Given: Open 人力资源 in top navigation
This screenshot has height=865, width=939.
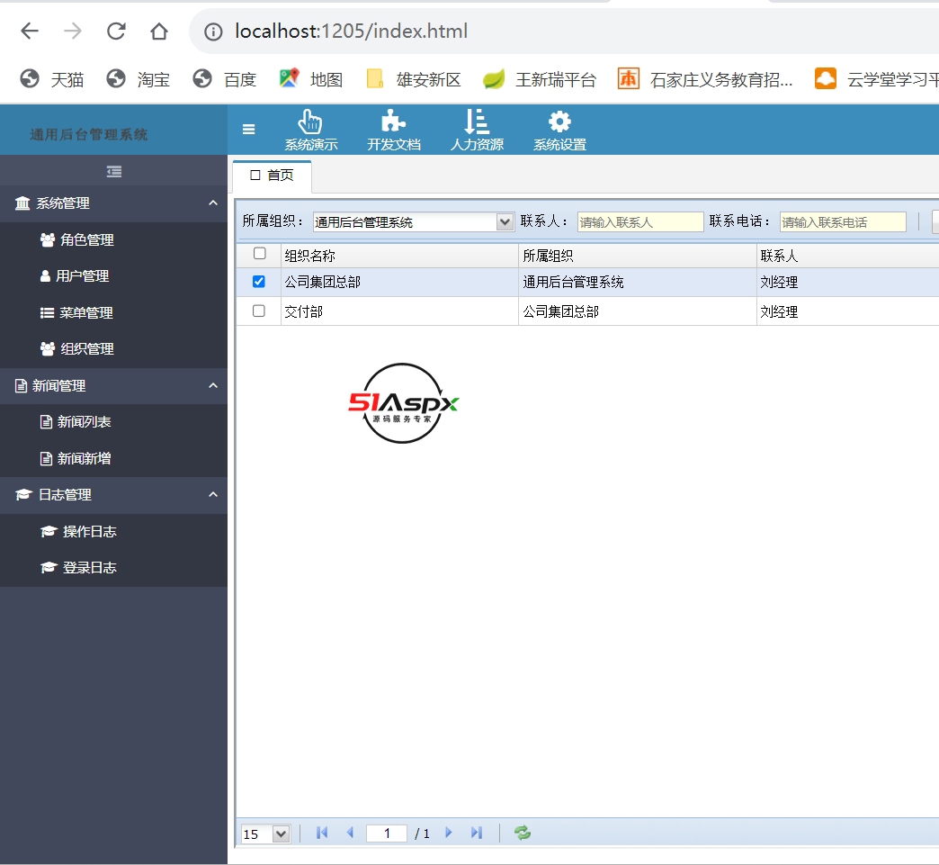Looking at the screenshot, I should point(477,131).
